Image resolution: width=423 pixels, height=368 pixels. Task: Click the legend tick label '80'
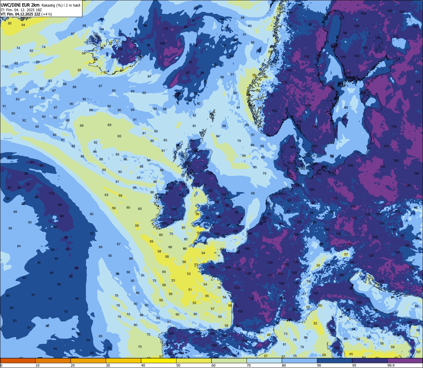click(284, 365)
